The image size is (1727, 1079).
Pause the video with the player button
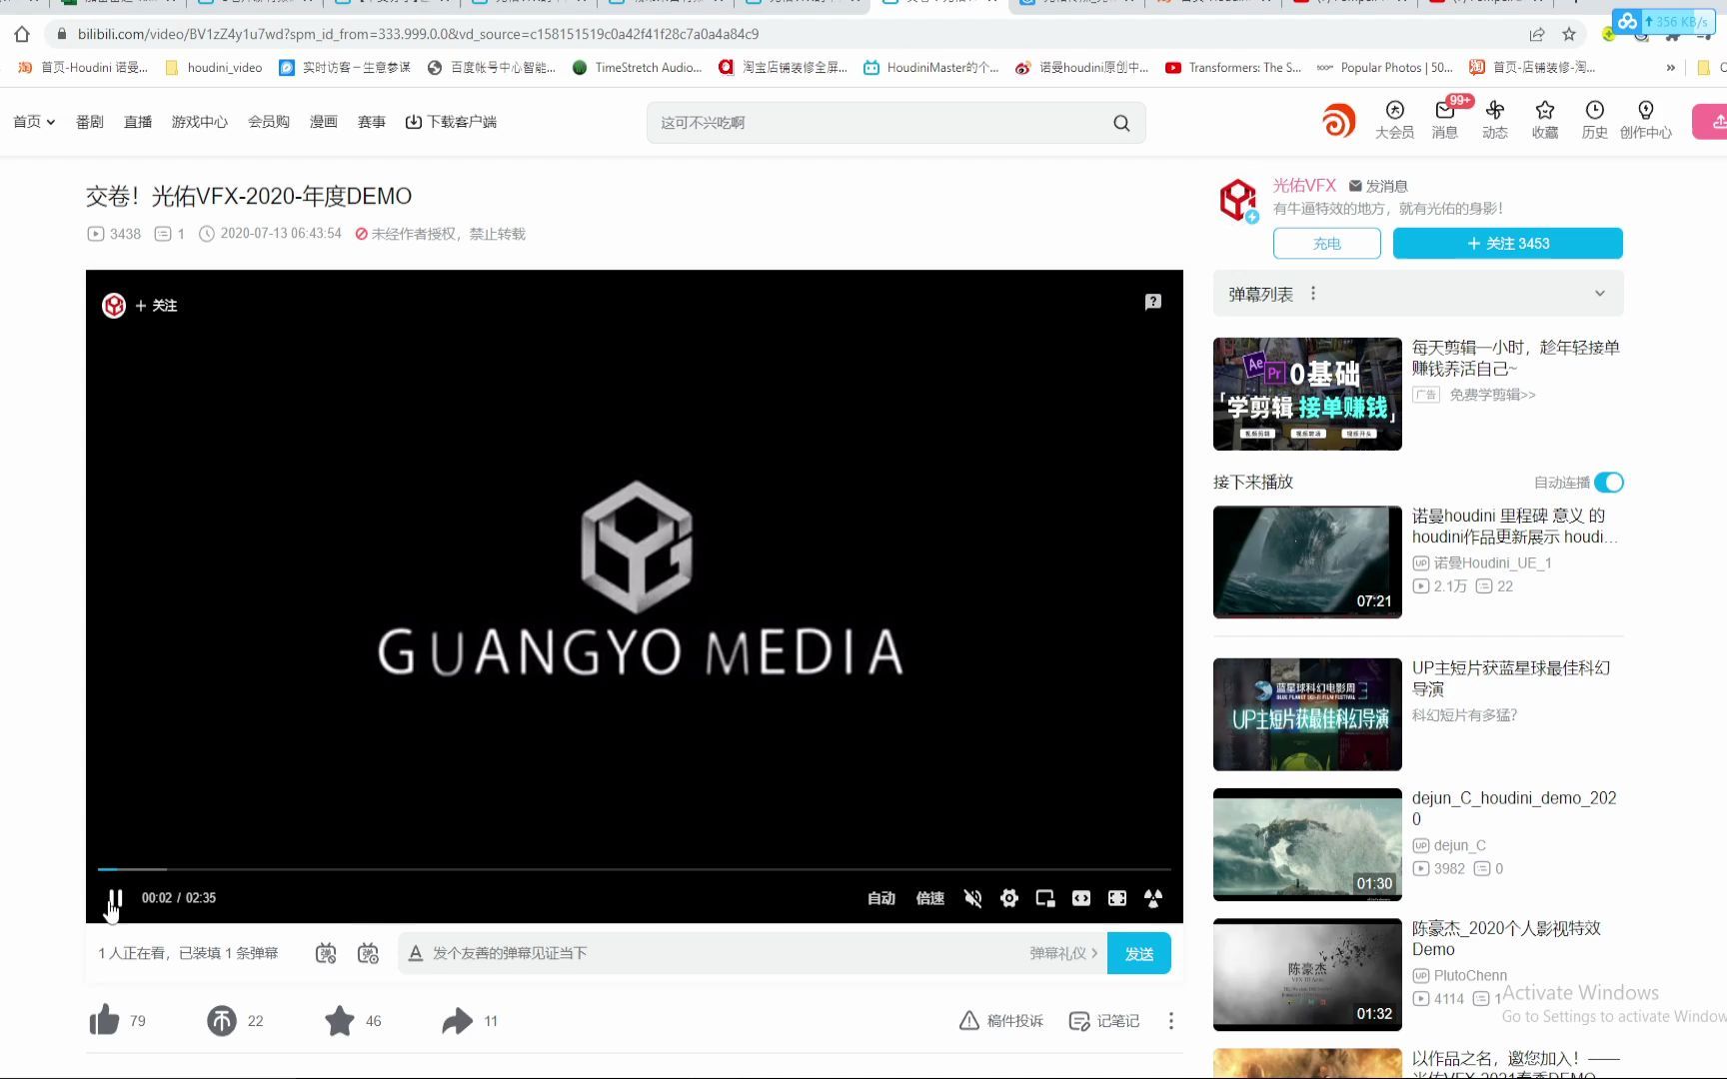(x=115, y=898)
